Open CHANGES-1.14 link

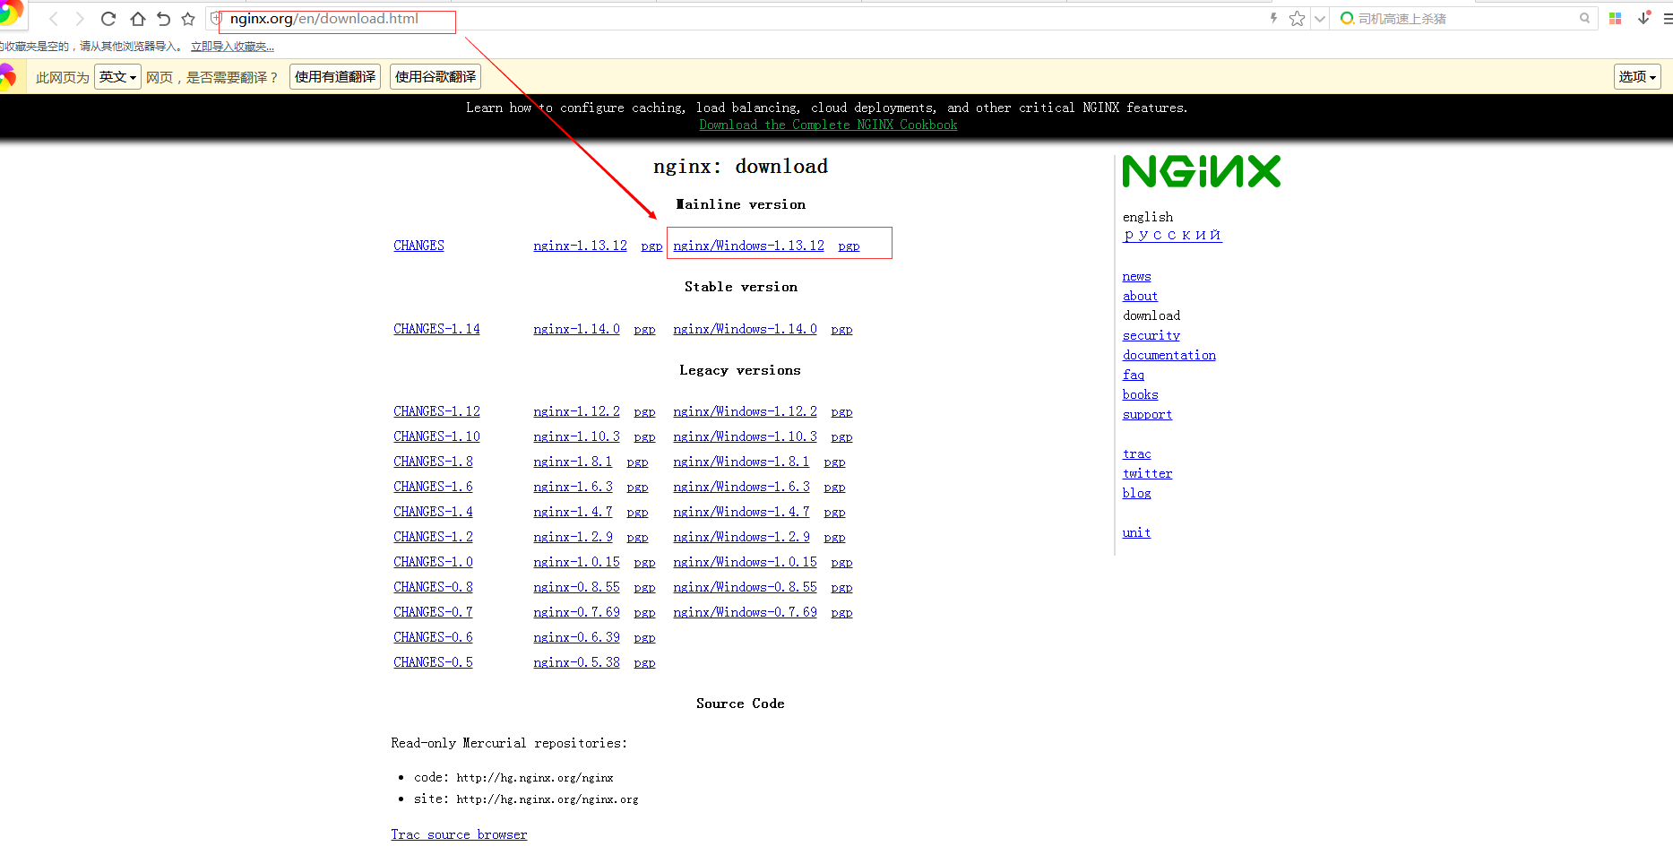(436, 329)
